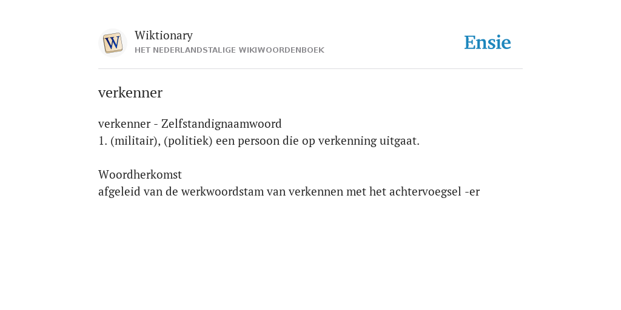Click the '-er' suffix text
This screenshot has height=310, width=621.
pyautogui.click(x=472, y=192)
